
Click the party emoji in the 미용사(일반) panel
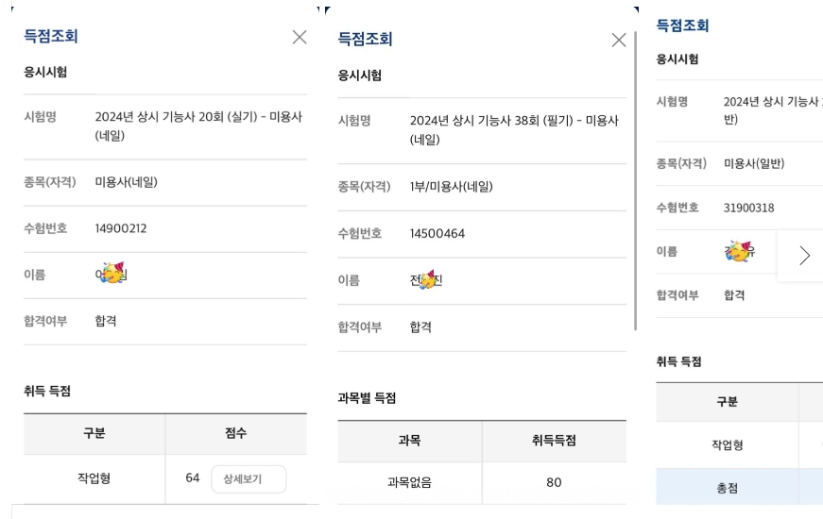tap(739, 252)
